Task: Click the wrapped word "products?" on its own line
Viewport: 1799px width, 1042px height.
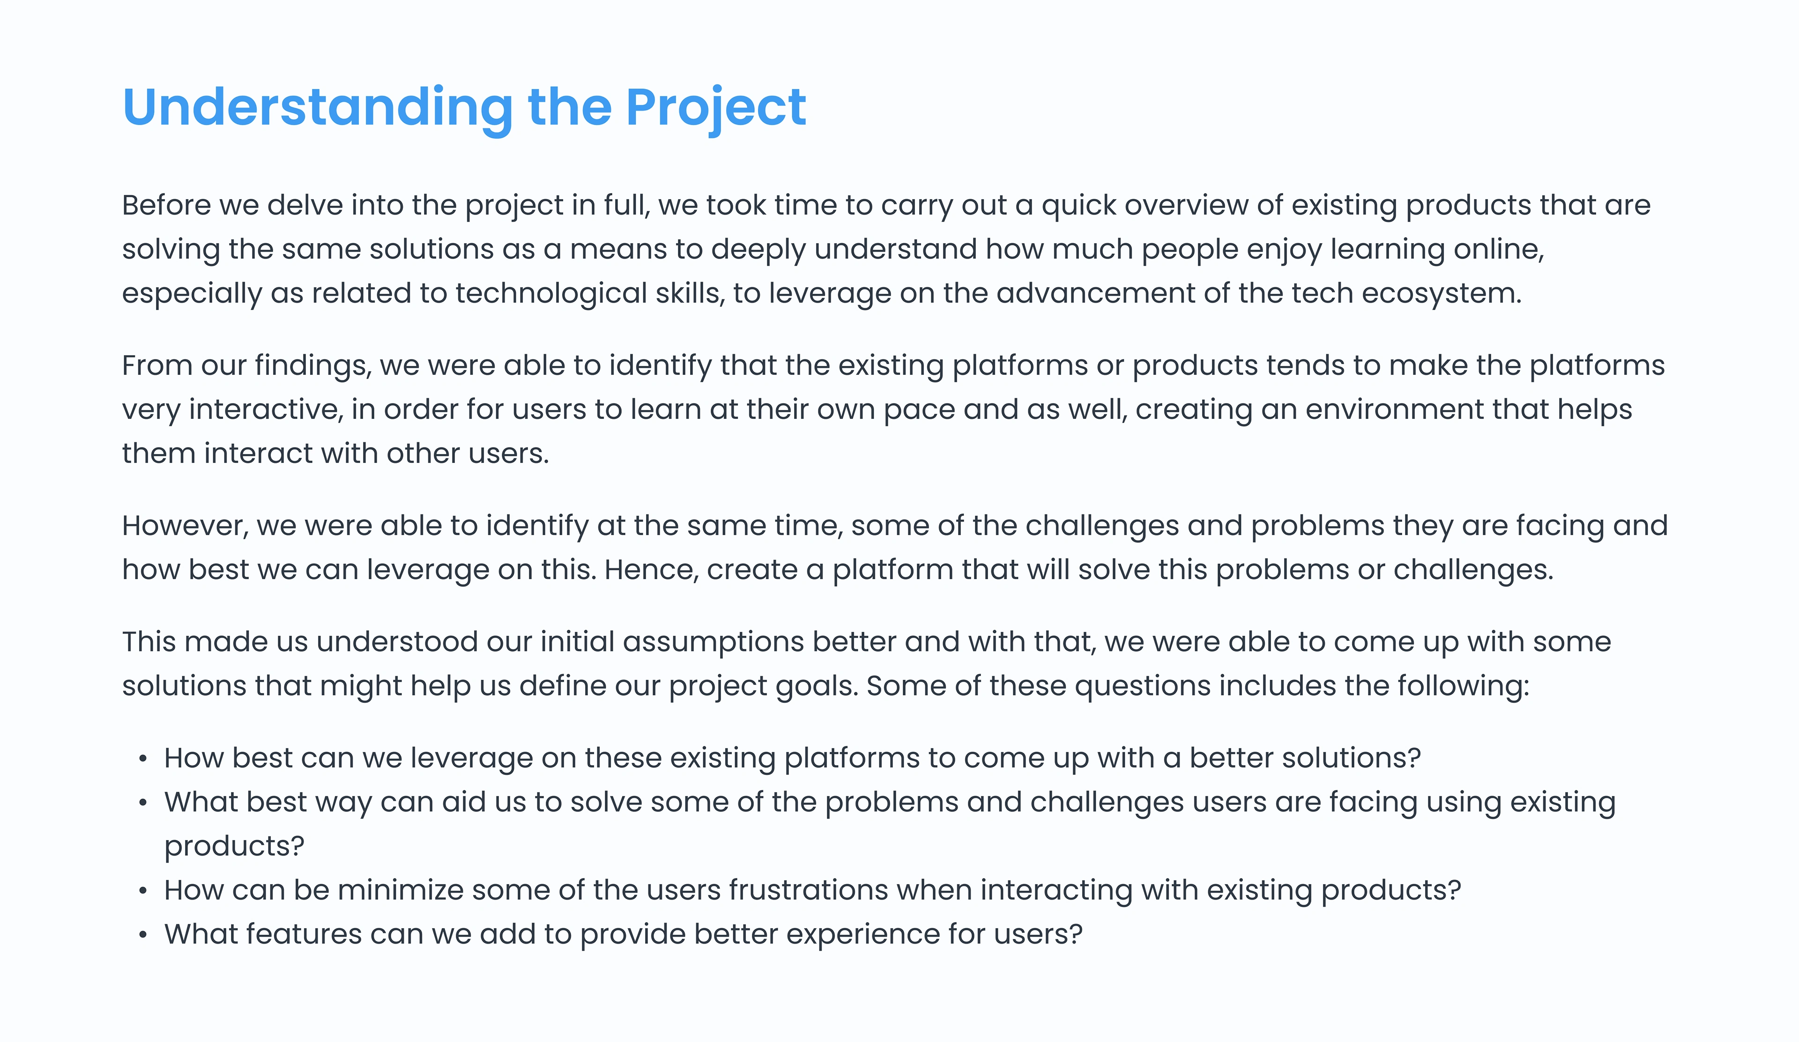Action: [234, 847]
